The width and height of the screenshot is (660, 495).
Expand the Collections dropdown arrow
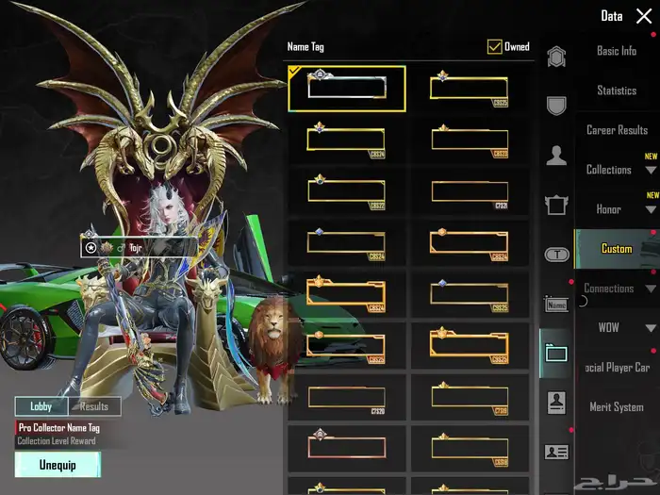coord(651,171)
